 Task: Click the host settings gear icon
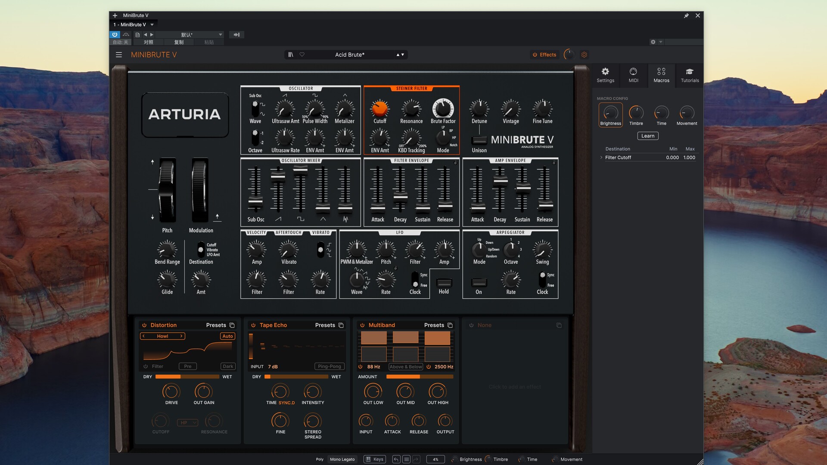click(653, 42)
